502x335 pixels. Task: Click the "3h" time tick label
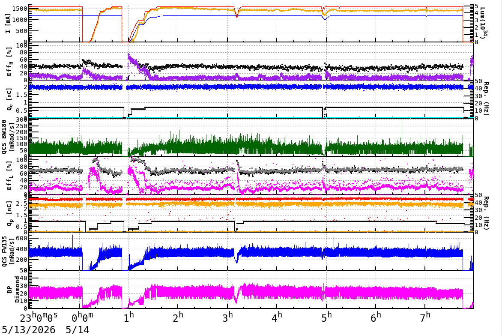[x=227, y=317]
